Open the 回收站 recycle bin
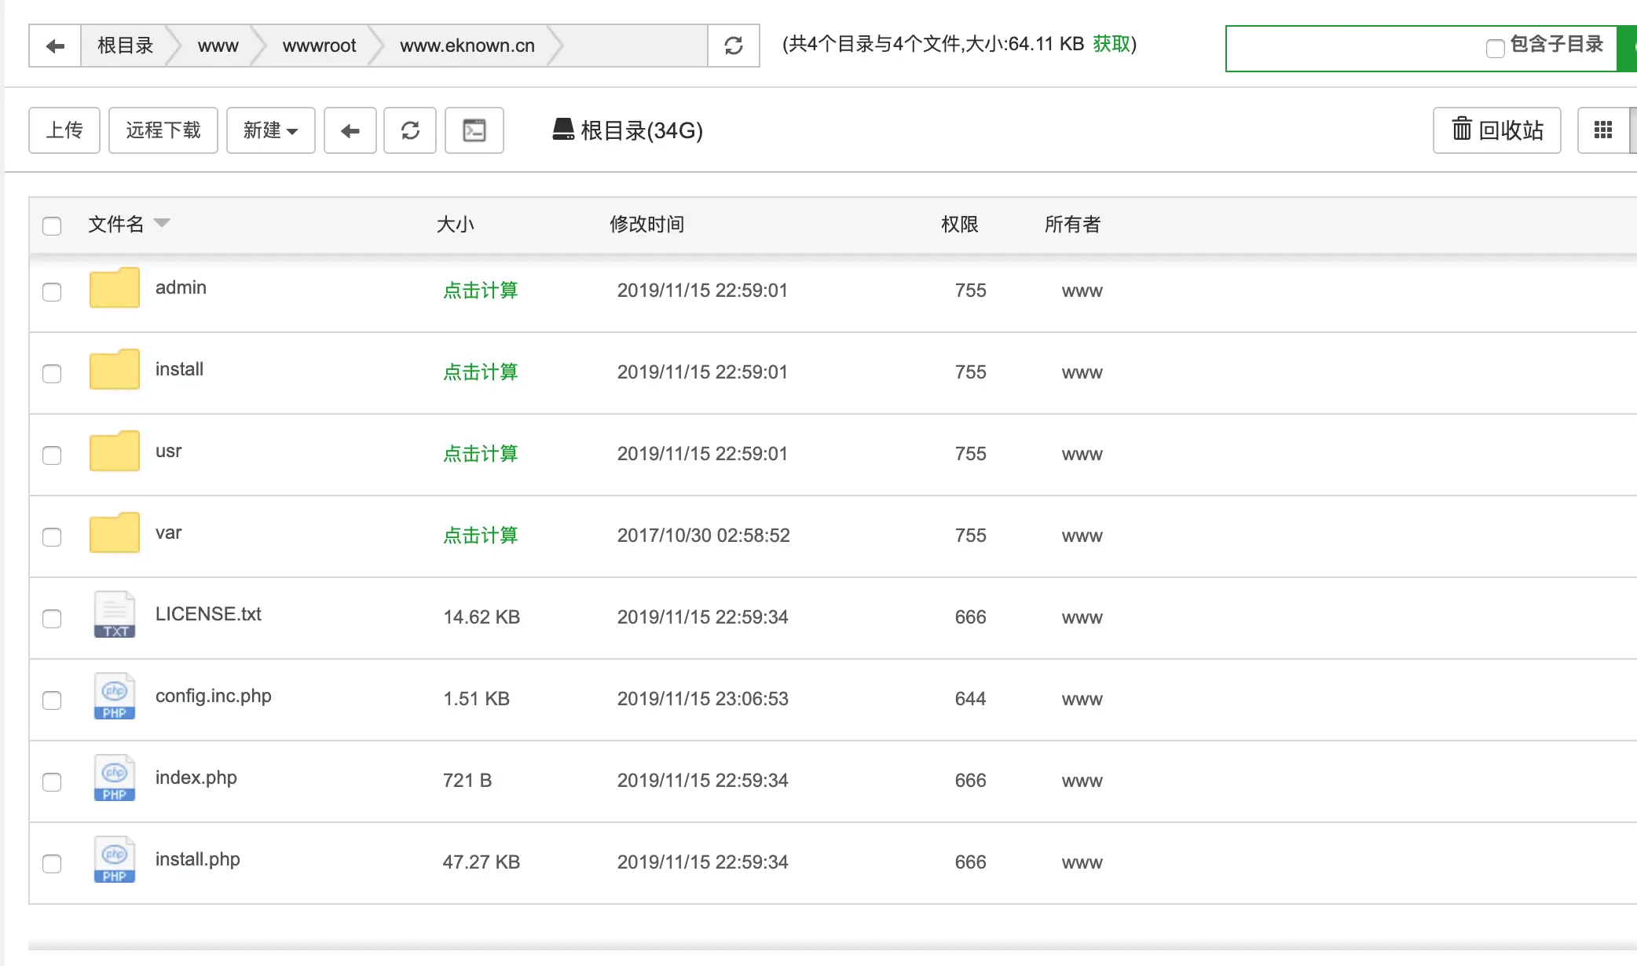Image resolution: width=1637 pixels, height=966 pixels. click(1496, 130)
